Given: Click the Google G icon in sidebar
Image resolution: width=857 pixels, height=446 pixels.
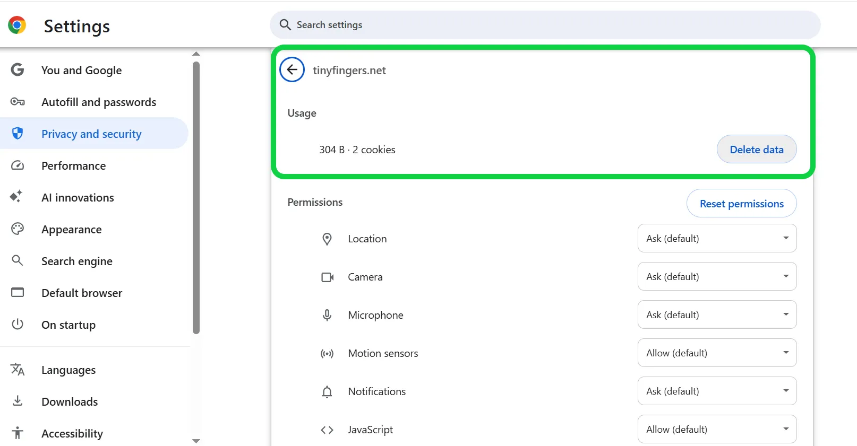Looking at the screenshot, I should 18,69.
